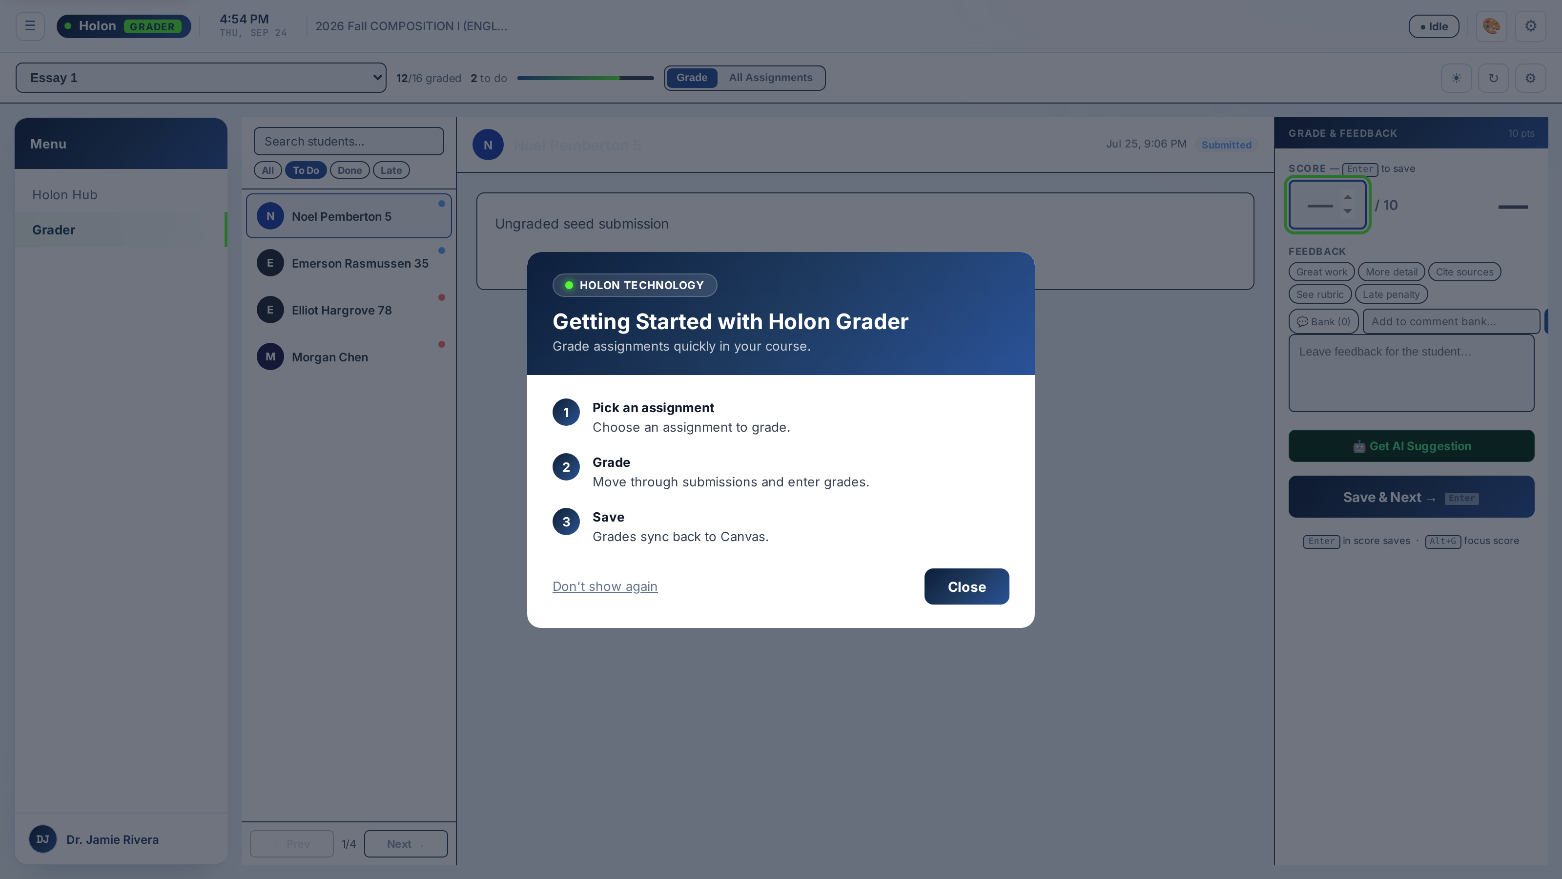Screen dimensions: 1562x879
Task: Filter students by Late
Action: point(391,170)
